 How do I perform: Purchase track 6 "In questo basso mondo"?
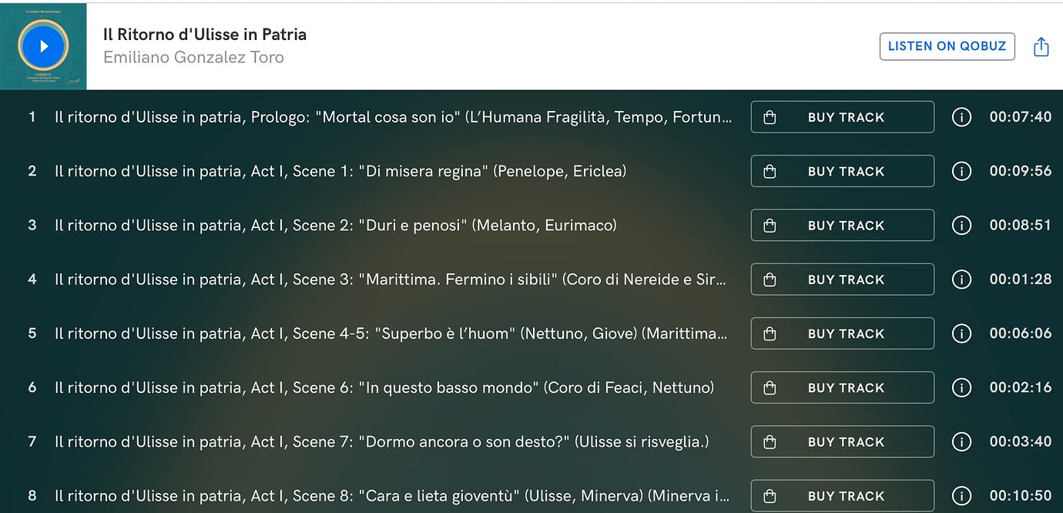pos(843,387)
